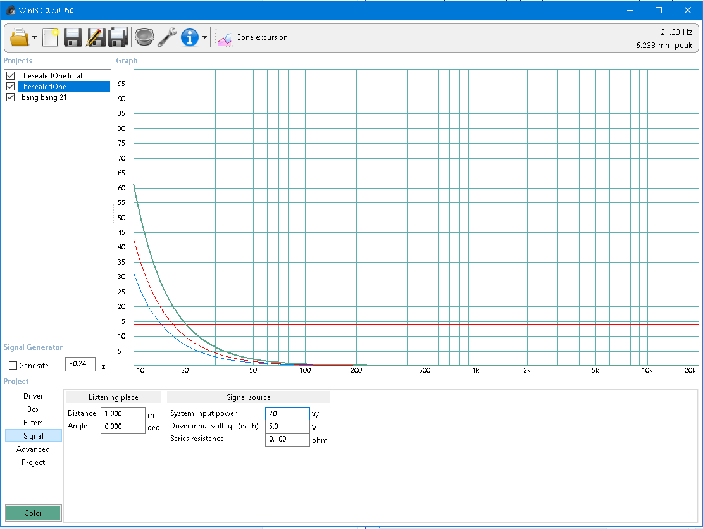Save project with the floppy disk icon
Viewport: 703px width, 529px height.
(73, 37)
